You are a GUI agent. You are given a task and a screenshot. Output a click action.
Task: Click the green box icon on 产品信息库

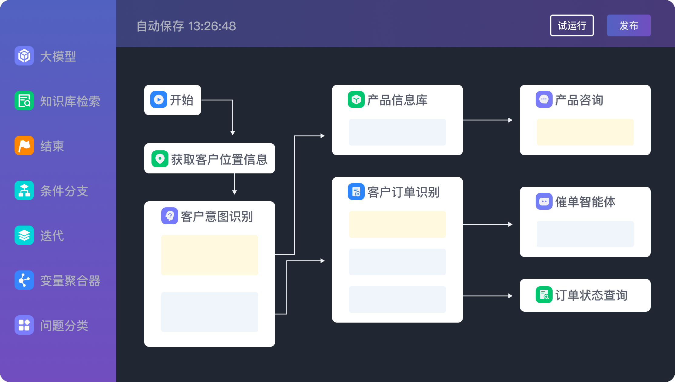[x=356, y=99]
